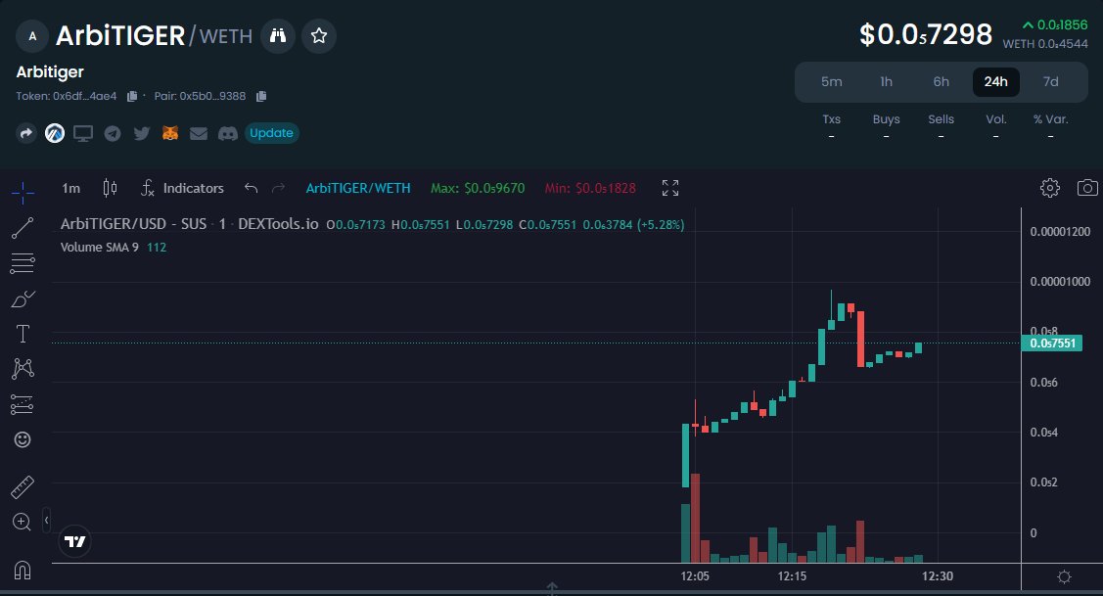1103x596 pixels.
Task: Click the Sells stat header
Action: (942, 119)
